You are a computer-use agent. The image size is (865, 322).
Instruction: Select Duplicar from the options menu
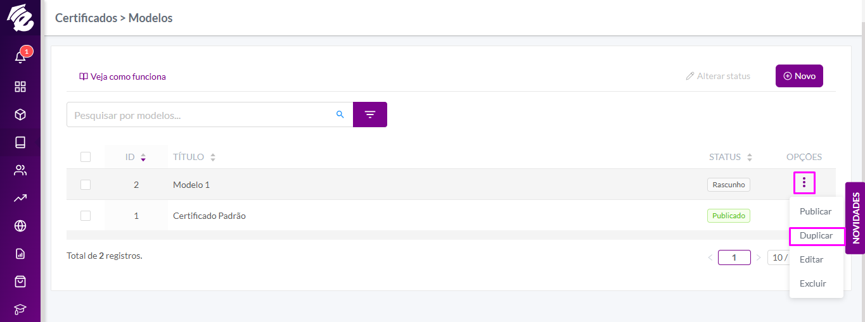pyautogui.click(x=816, y=235)
